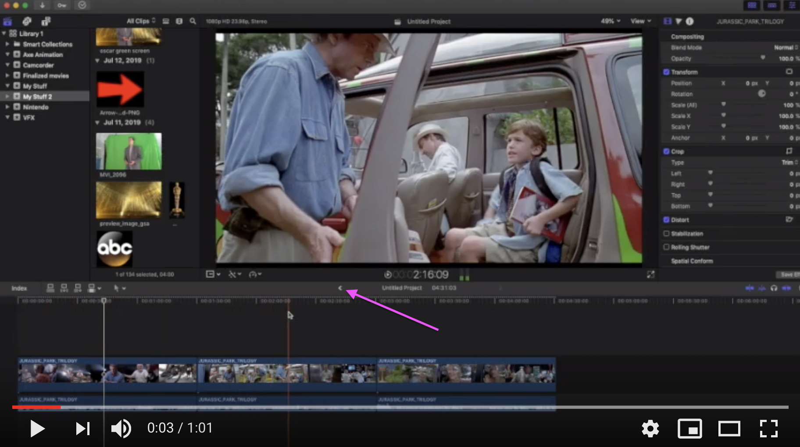Select the red arrow PNG thumbnail
The height and width of the screenshot is (447, 800).
click(120, 89)
